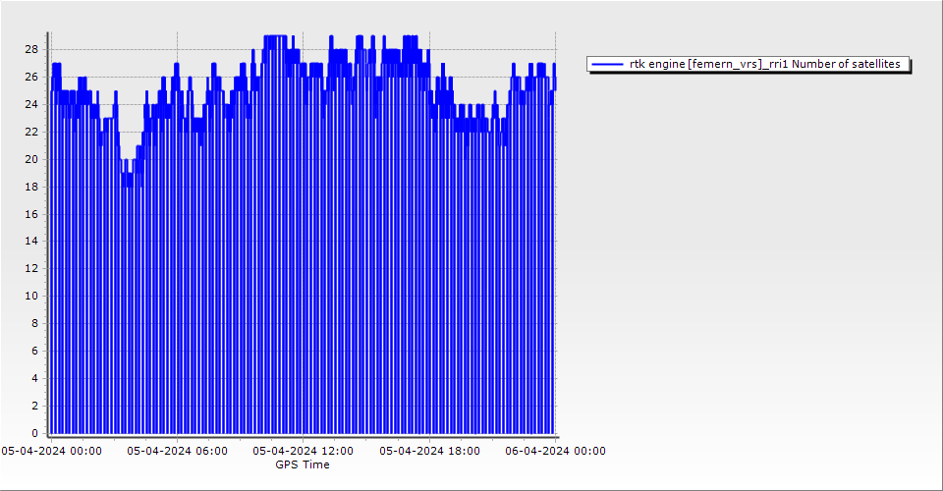Viewport: 943px width, 491px height.
Task: Click the y-axis tick label 2
Action: (34, 406)
